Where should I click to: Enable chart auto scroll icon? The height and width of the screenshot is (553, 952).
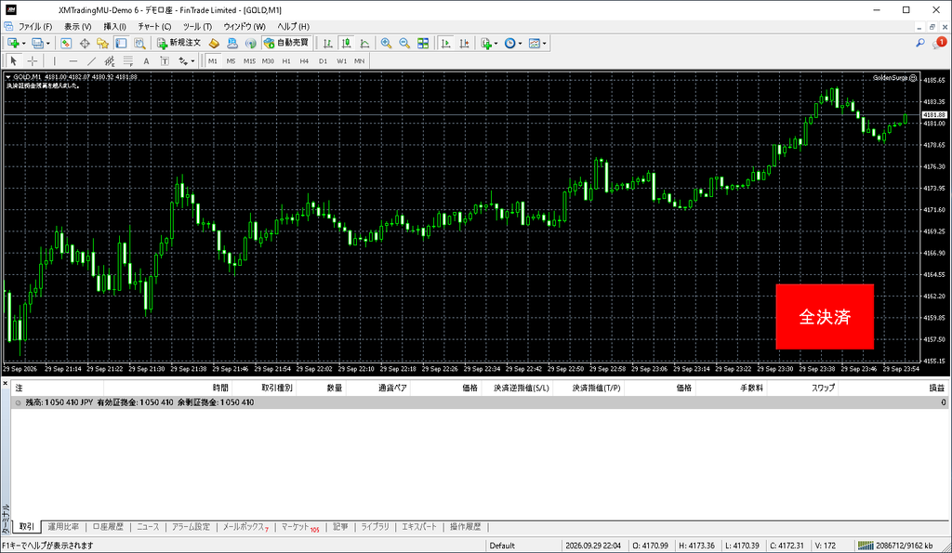click(445, 43)
